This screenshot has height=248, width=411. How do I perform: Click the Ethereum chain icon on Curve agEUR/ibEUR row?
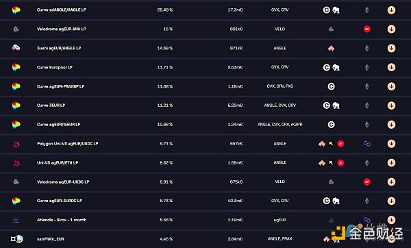point(367,125)
